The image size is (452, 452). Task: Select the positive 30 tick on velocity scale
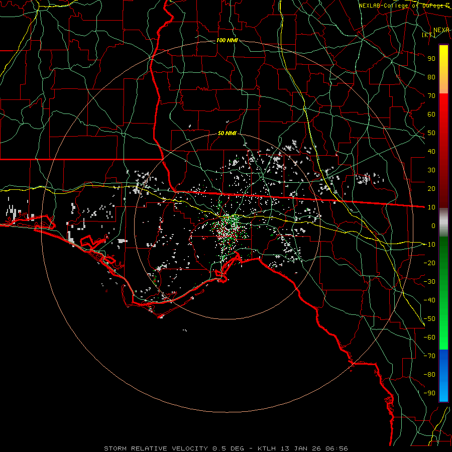pyautogui.click(x=431, y=170)
